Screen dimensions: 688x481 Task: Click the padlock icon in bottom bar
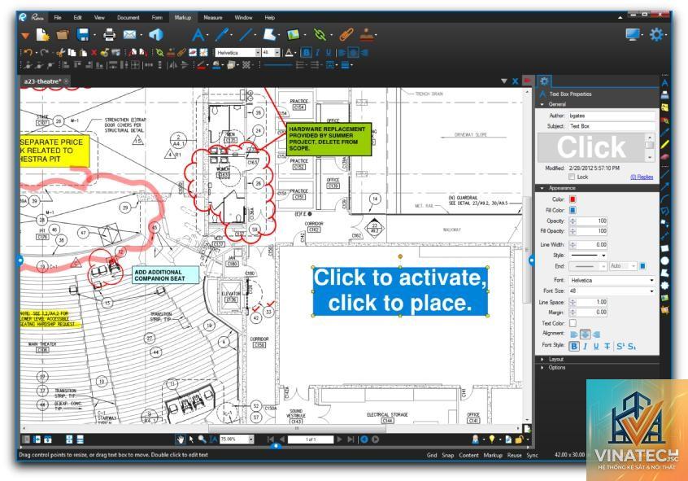coord(519,439)
